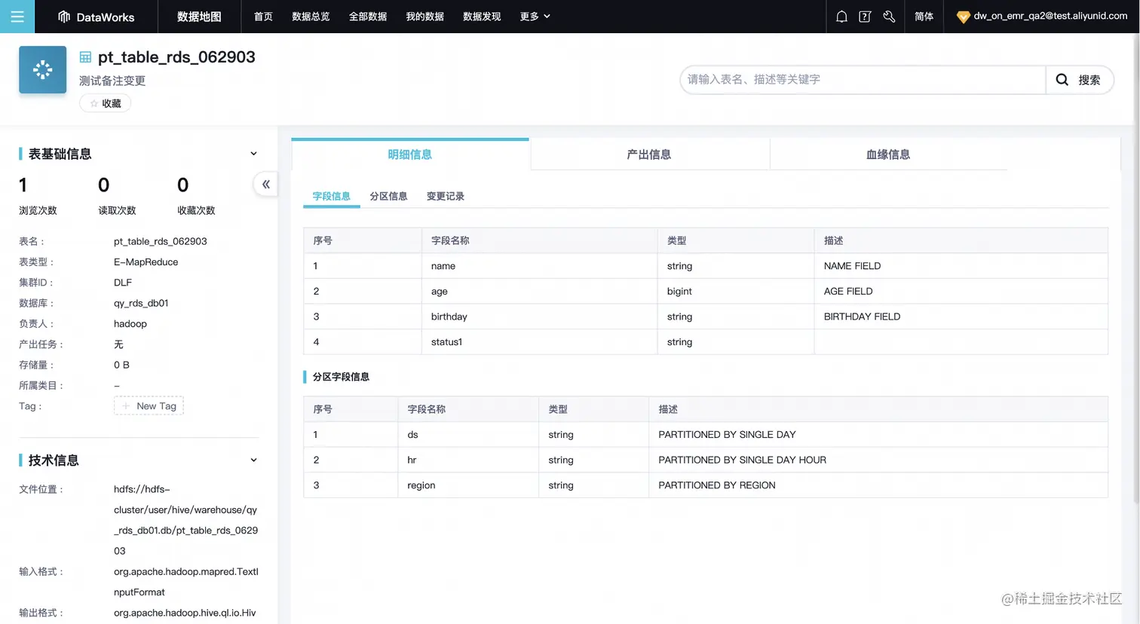
Task: Collapse the left panel with double-arrow
Action: [x=265, y=184]
